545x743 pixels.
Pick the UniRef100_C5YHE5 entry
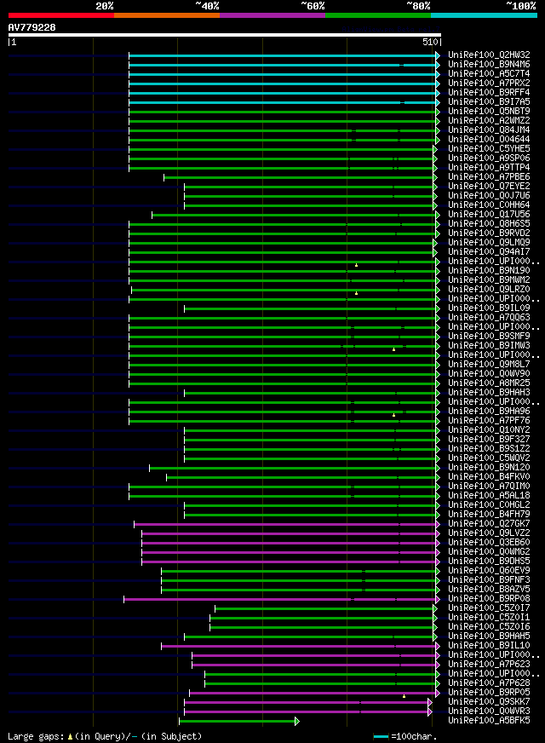(489, 149)
